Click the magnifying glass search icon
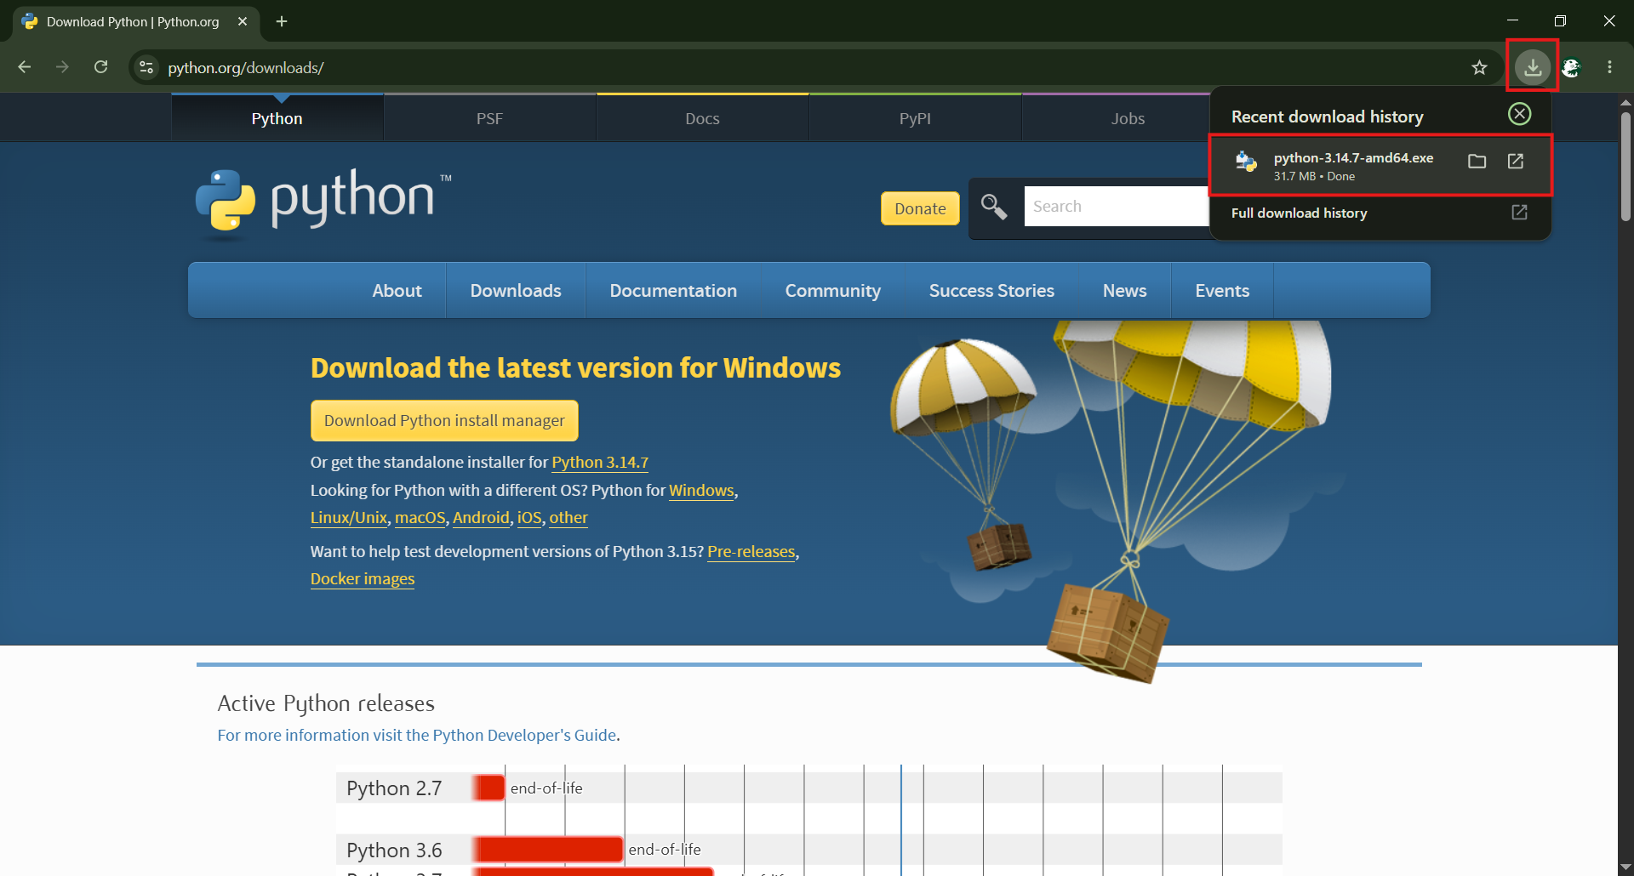The image size is (1634, 876). (993, 207)
